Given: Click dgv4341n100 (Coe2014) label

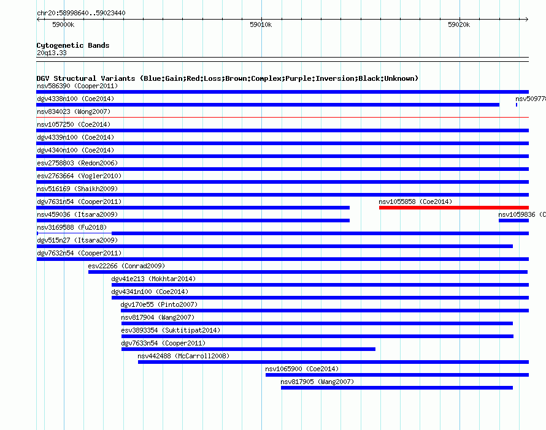Looking at the screenshot, I should pos(150,292).
